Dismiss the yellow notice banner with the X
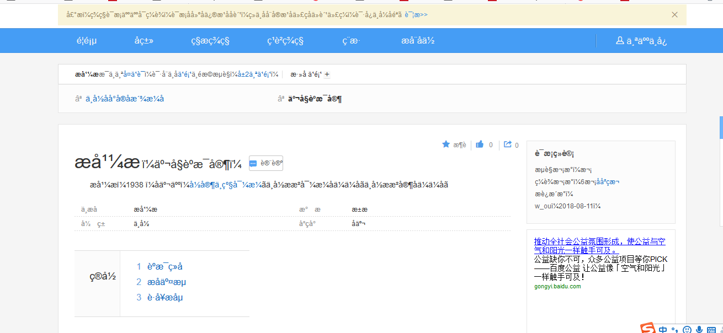This screenshot has width=723, height=333. pyautogui.click(x=674, y=15)
